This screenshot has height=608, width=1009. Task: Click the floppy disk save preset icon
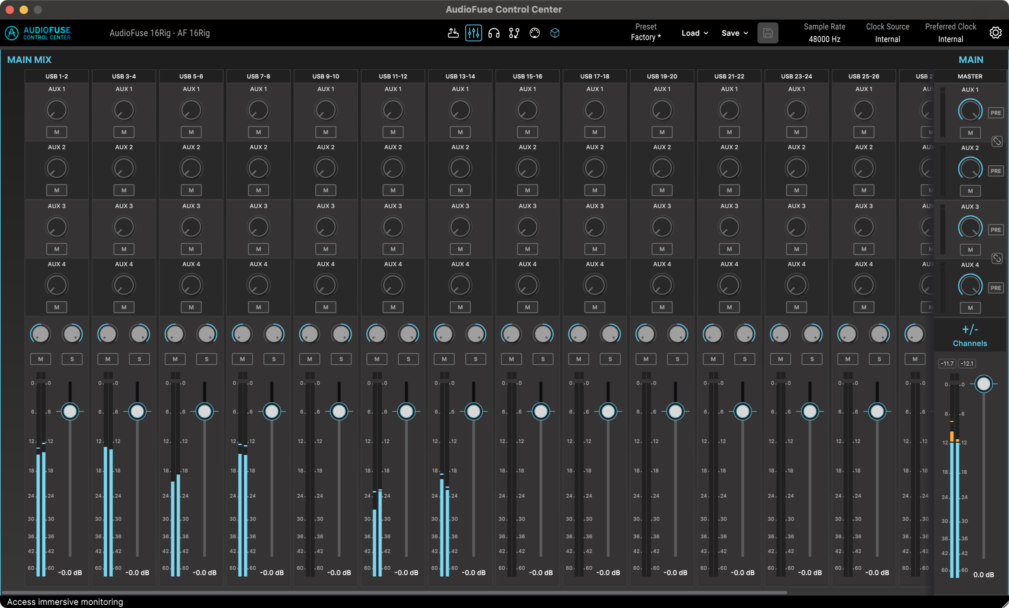click(768, 33)
